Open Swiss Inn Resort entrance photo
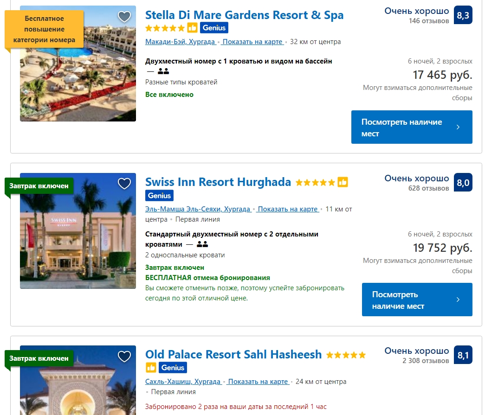The width and height of the screenshot is (485, 415). (x=78, y=241)
